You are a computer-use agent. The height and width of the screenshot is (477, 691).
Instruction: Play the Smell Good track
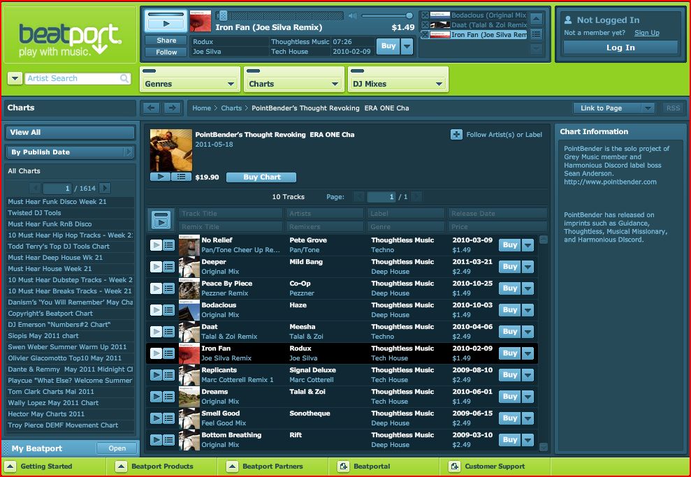coord(156,418)
